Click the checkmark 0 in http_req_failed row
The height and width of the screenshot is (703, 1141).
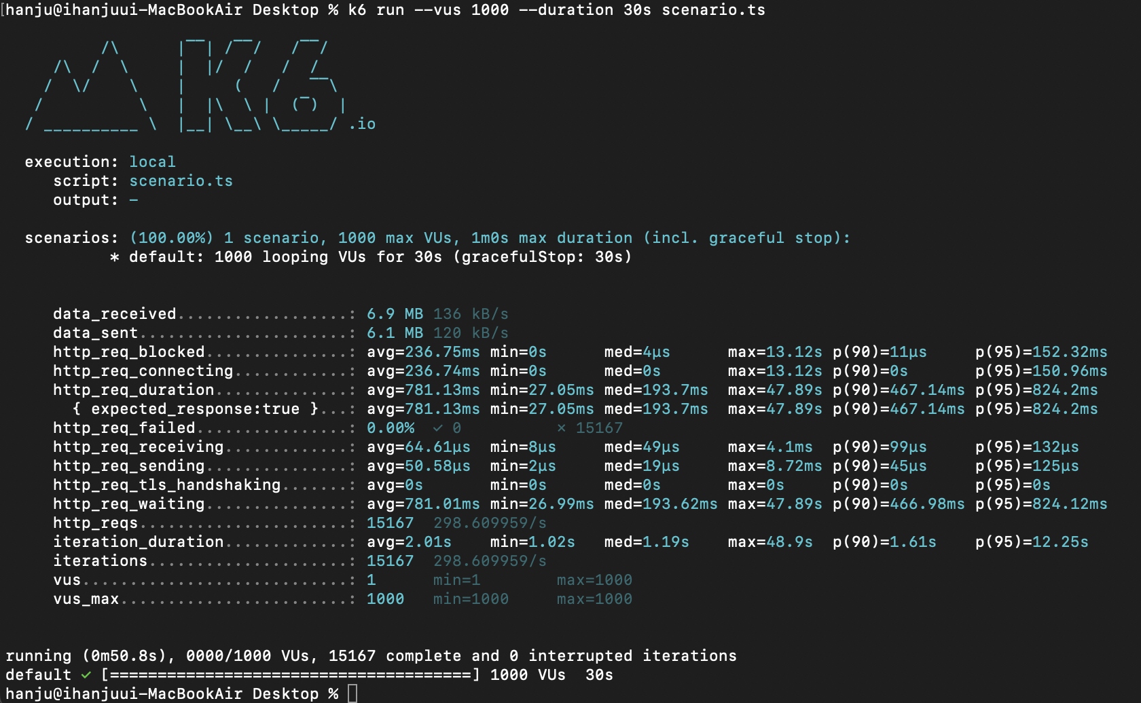tap(447, 427)
